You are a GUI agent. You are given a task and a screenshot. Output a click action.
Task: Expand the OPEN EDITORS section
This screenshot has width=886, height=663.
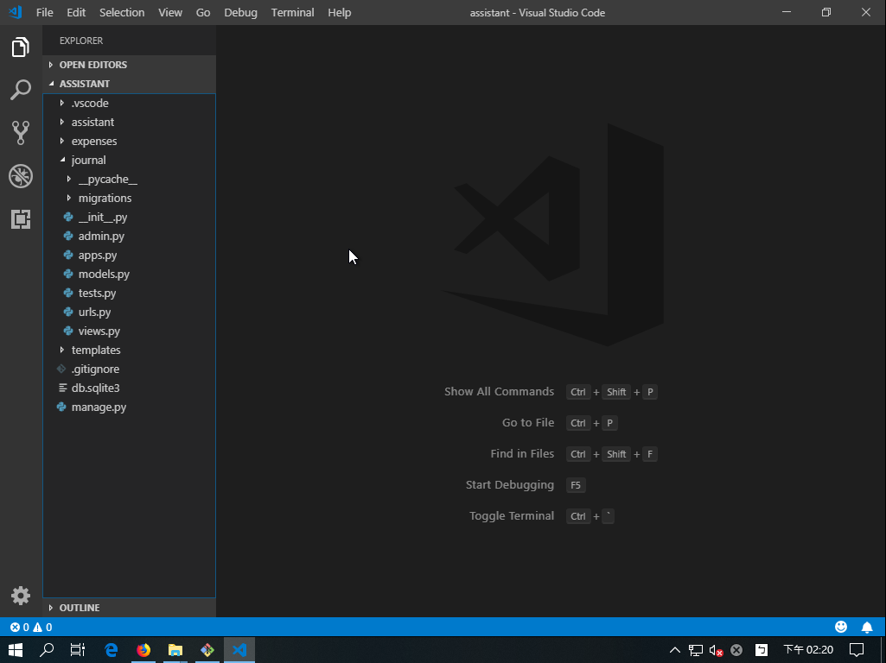click(x=92, y=65)
